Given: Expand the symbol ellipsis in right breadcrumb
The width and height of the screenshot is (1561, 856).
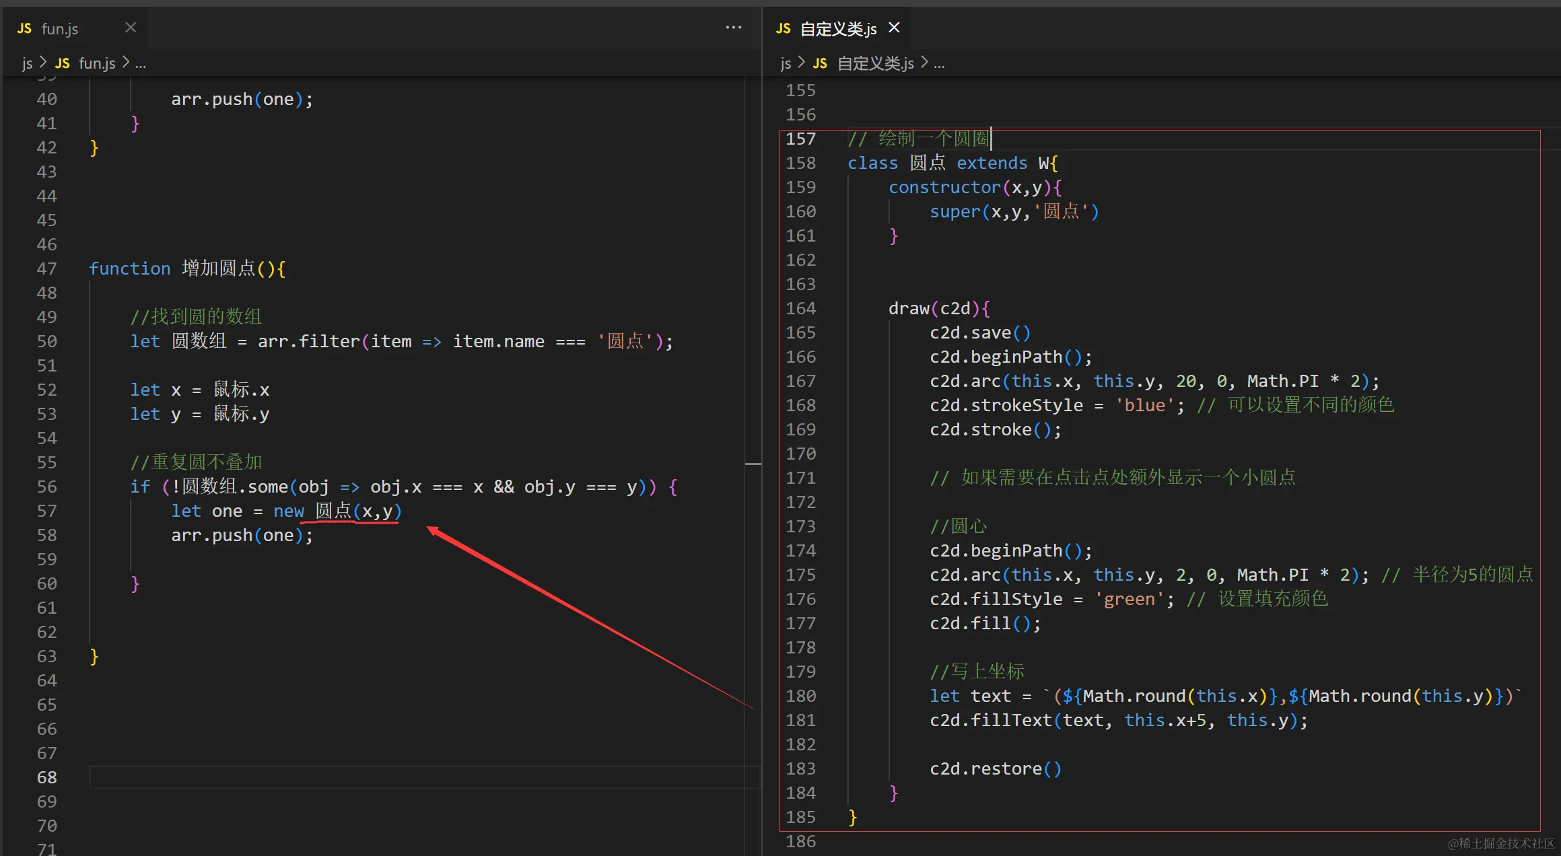Looking at the screenshot, I should 939,65.
